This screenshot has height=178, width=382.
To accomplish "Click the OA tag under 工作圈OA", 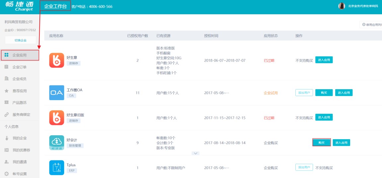I will pos(71,96).
